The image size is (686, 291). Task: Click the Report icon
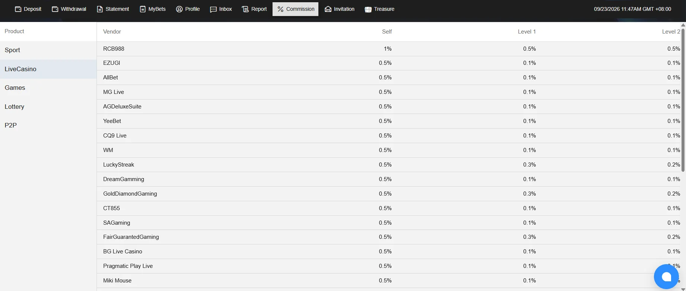click(245, 9)
